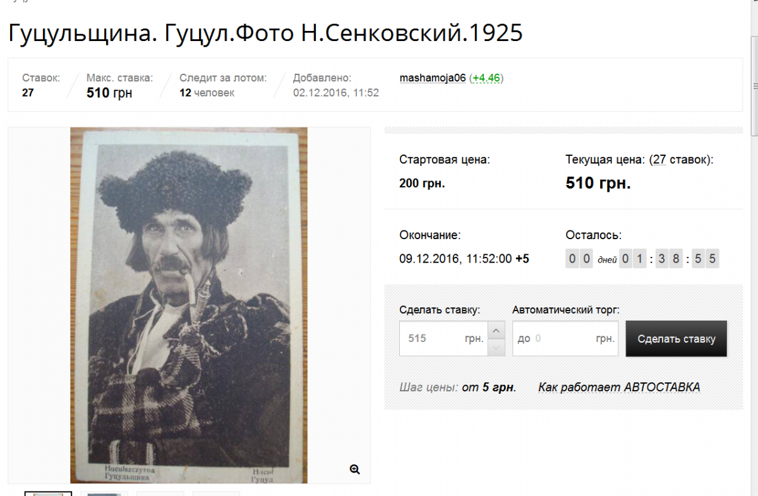Decrease the bid with the down arrow

click(497, 347)
